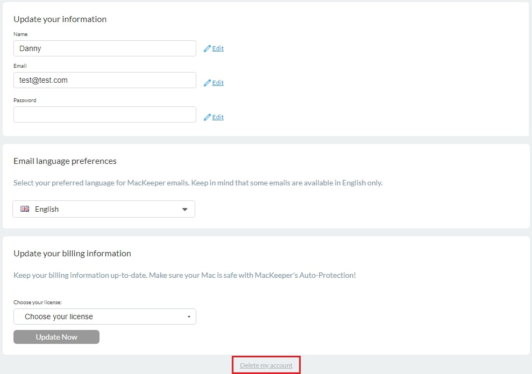The height and width of the screenshot is (374, 532).
Task: Open the Edit link for Name
Action: point(218,48)
